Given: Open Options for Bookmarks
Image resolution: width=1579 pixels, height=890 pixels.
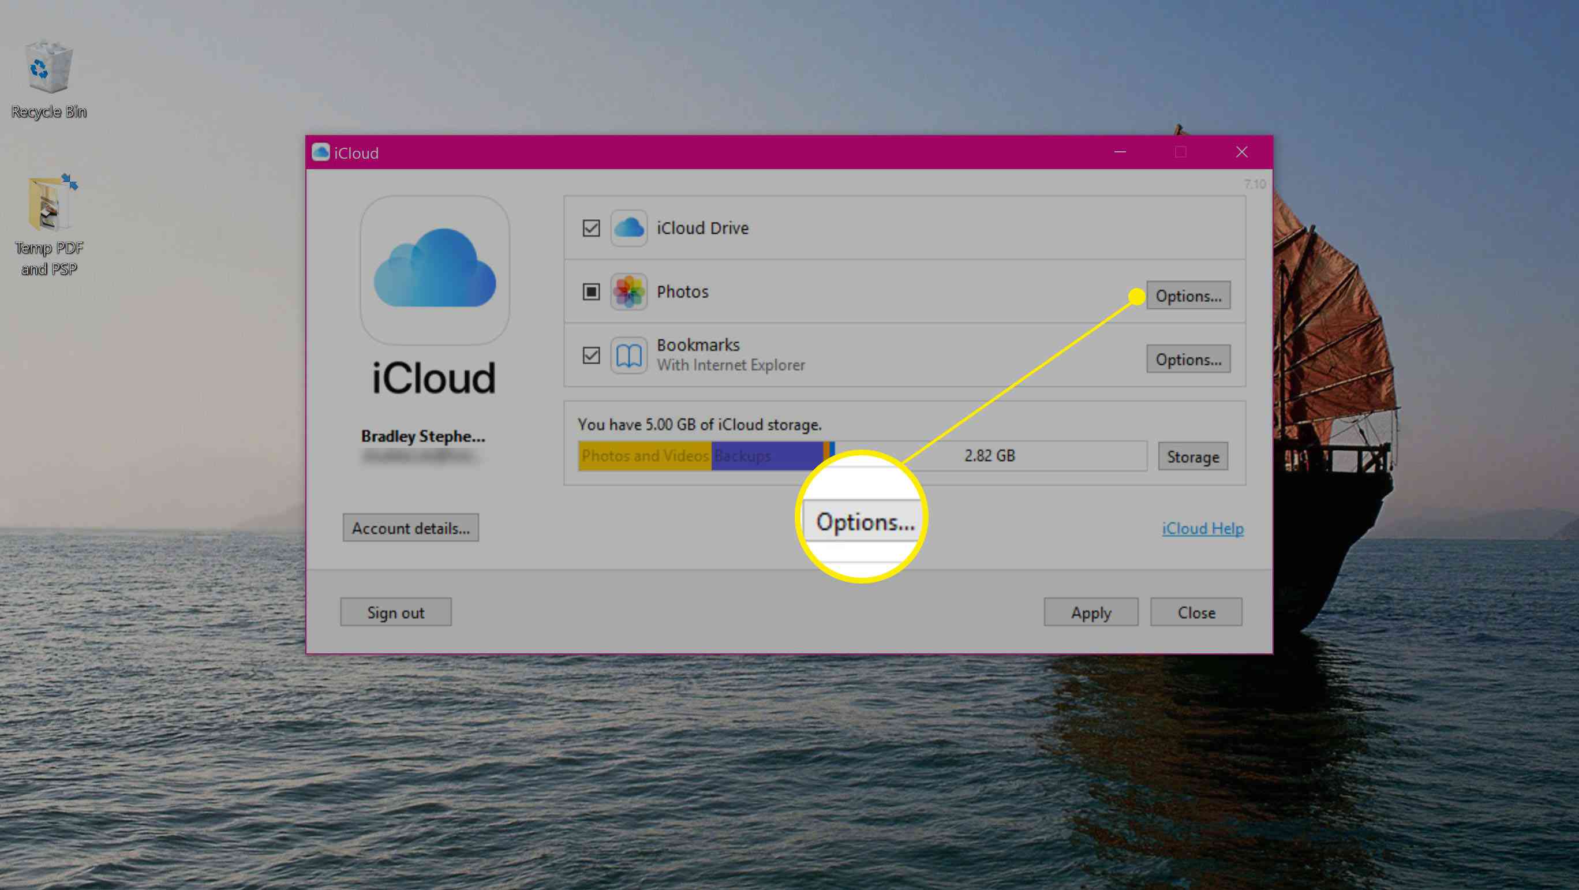Looking at the screenshot, I should point(1188,359).
